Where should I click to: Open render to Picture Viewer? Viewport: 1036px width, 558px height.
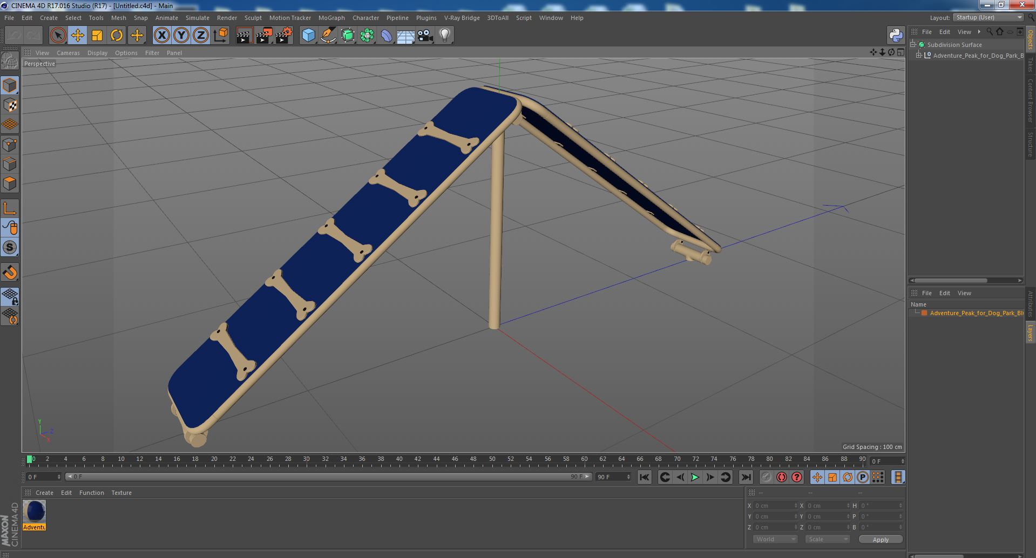[x=264, y=36]
